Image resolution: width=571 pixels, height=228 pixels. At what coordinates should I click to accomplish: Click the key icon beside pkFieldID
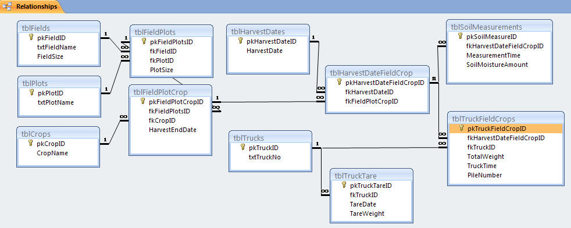(31, 37)
